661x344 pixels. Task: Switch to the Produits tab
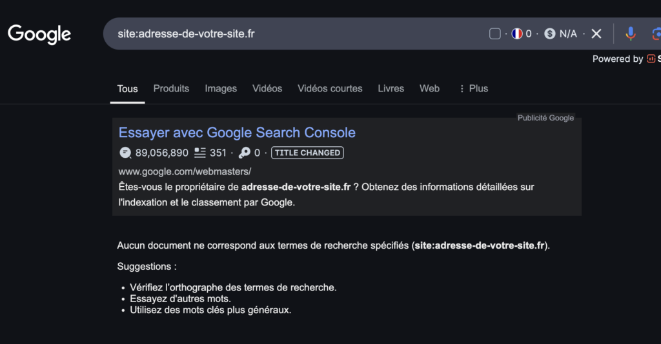[171, 88]
